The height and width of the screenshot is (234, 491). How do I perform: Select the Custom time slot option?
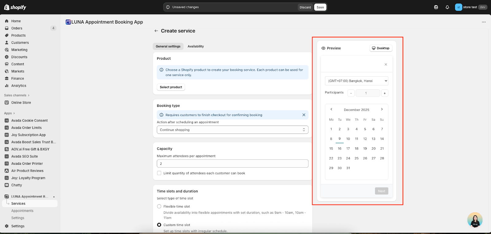(159, 225)
